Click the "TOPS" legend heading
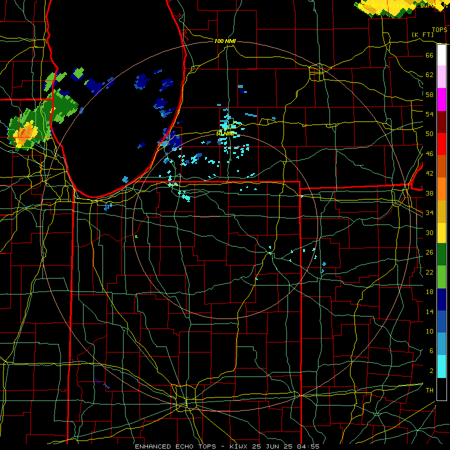 pyautogui.click(x=439, y=30)
